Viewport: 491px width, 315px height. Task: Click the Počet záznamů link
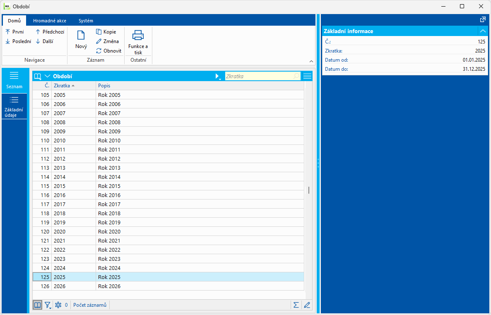point(90,305)
